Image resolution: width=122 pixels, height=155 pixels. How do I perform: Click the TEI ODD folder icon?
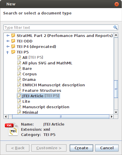(x=13, y=41)
